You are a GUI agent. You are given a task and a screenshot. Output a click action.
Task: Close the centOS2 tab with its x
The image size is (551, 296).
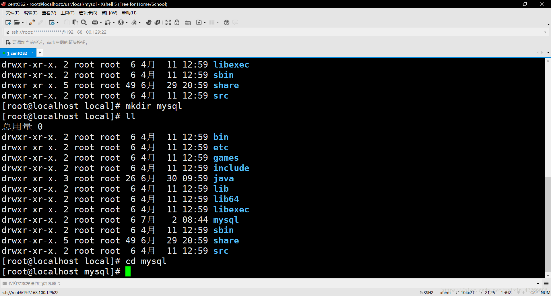pyautogui.click(x=32, y=53)
